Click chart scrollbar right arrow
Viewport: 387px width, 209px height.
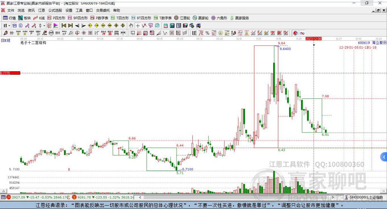pyautogui.click(x=333, y=197)
